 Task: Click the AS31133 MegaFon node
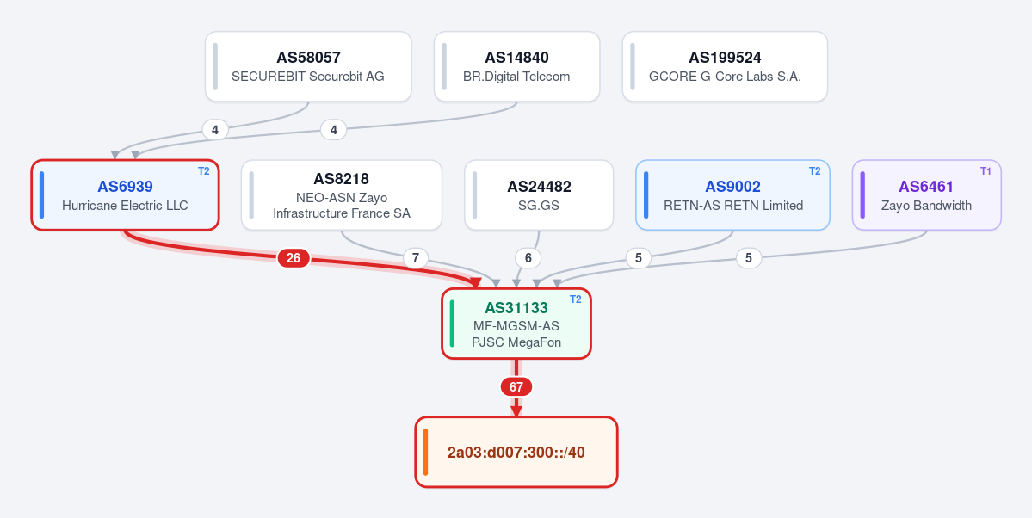(516, 324)
